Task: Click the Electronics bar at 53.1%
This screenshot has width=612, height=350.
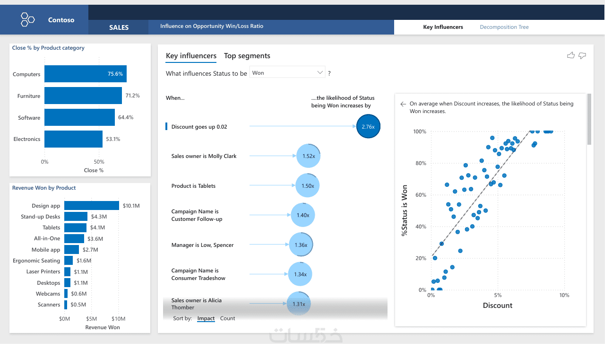Action: (73, 139)
